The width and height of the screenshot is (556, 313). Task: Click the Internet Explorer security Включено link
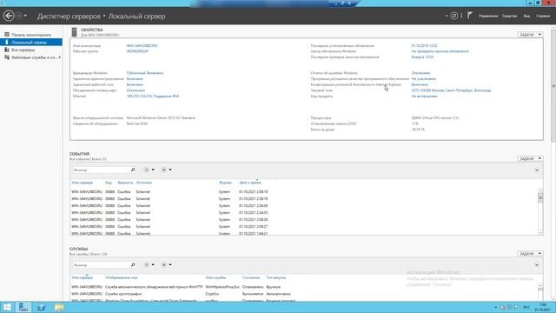point(420,85)
